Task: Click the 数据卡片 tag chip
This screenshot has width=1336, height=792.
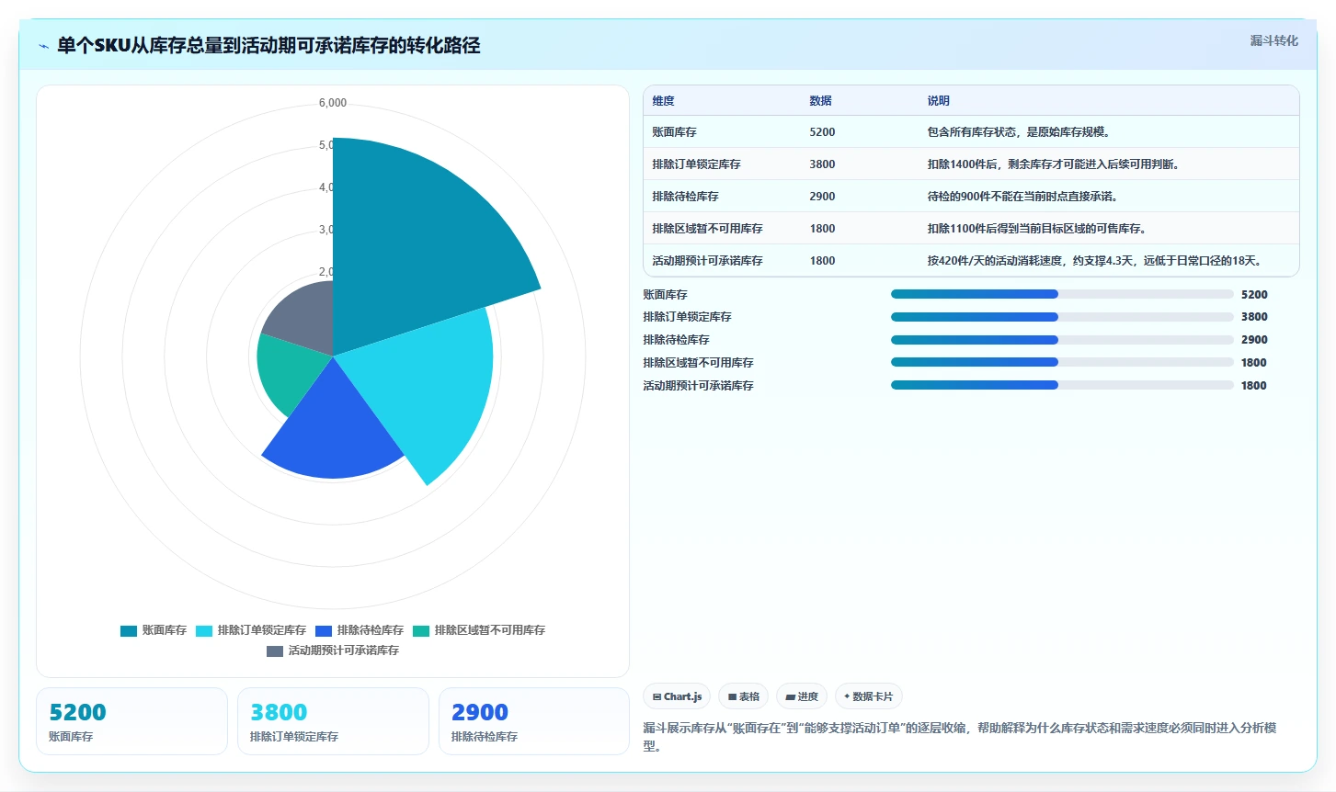Action: tap(868, 696)
